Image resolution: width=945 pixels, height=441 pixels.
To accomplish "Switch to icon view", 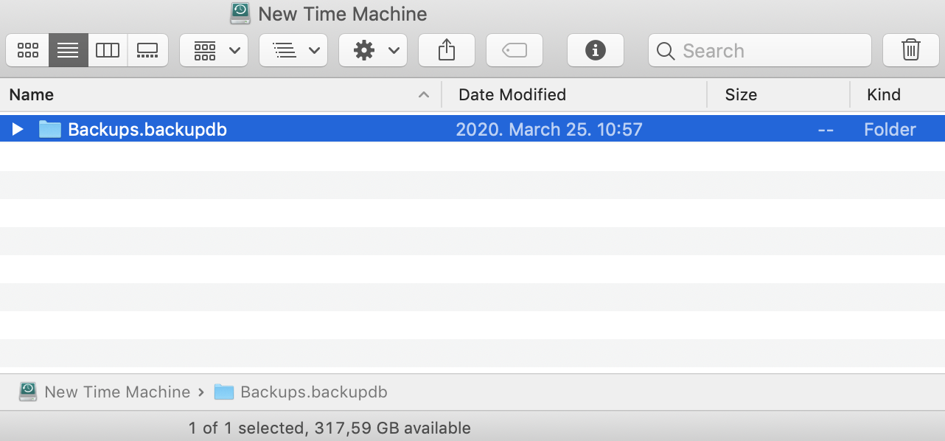I will point(28,51).
